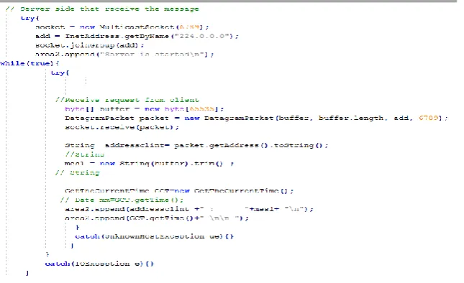
Task: Click the byte[] buffer = new byte[65535] line
Action: coord(144,109)
